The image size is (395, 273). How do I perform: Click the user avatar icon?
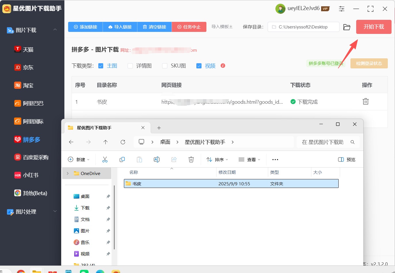[x=280, y=9]
